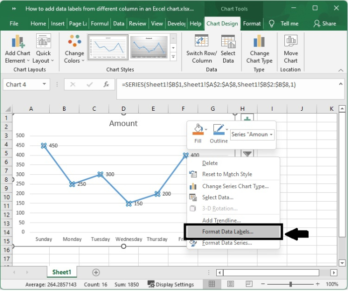Open the Select Data dialog from ribbon
This screenshot has height=291, width=348.
(x=228, y=49)
